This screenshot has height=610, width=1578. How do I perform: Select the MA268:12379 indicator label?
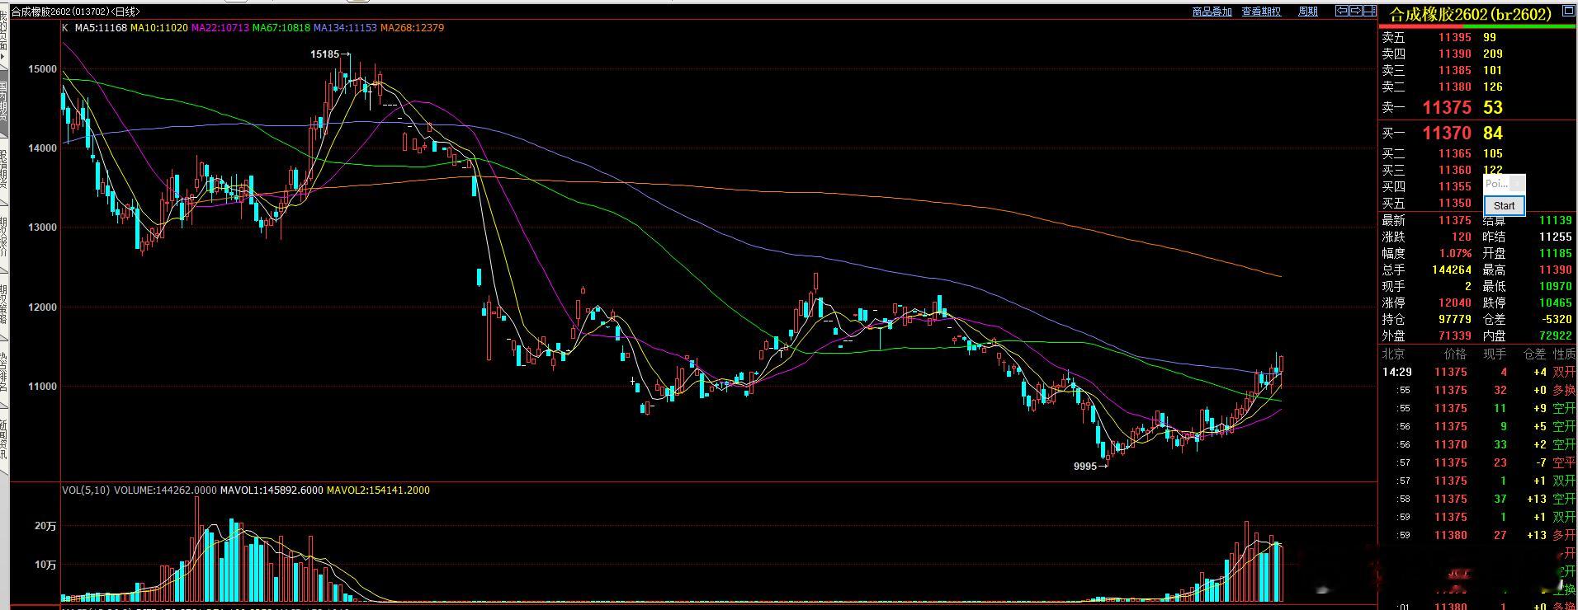tap(413, 28)
